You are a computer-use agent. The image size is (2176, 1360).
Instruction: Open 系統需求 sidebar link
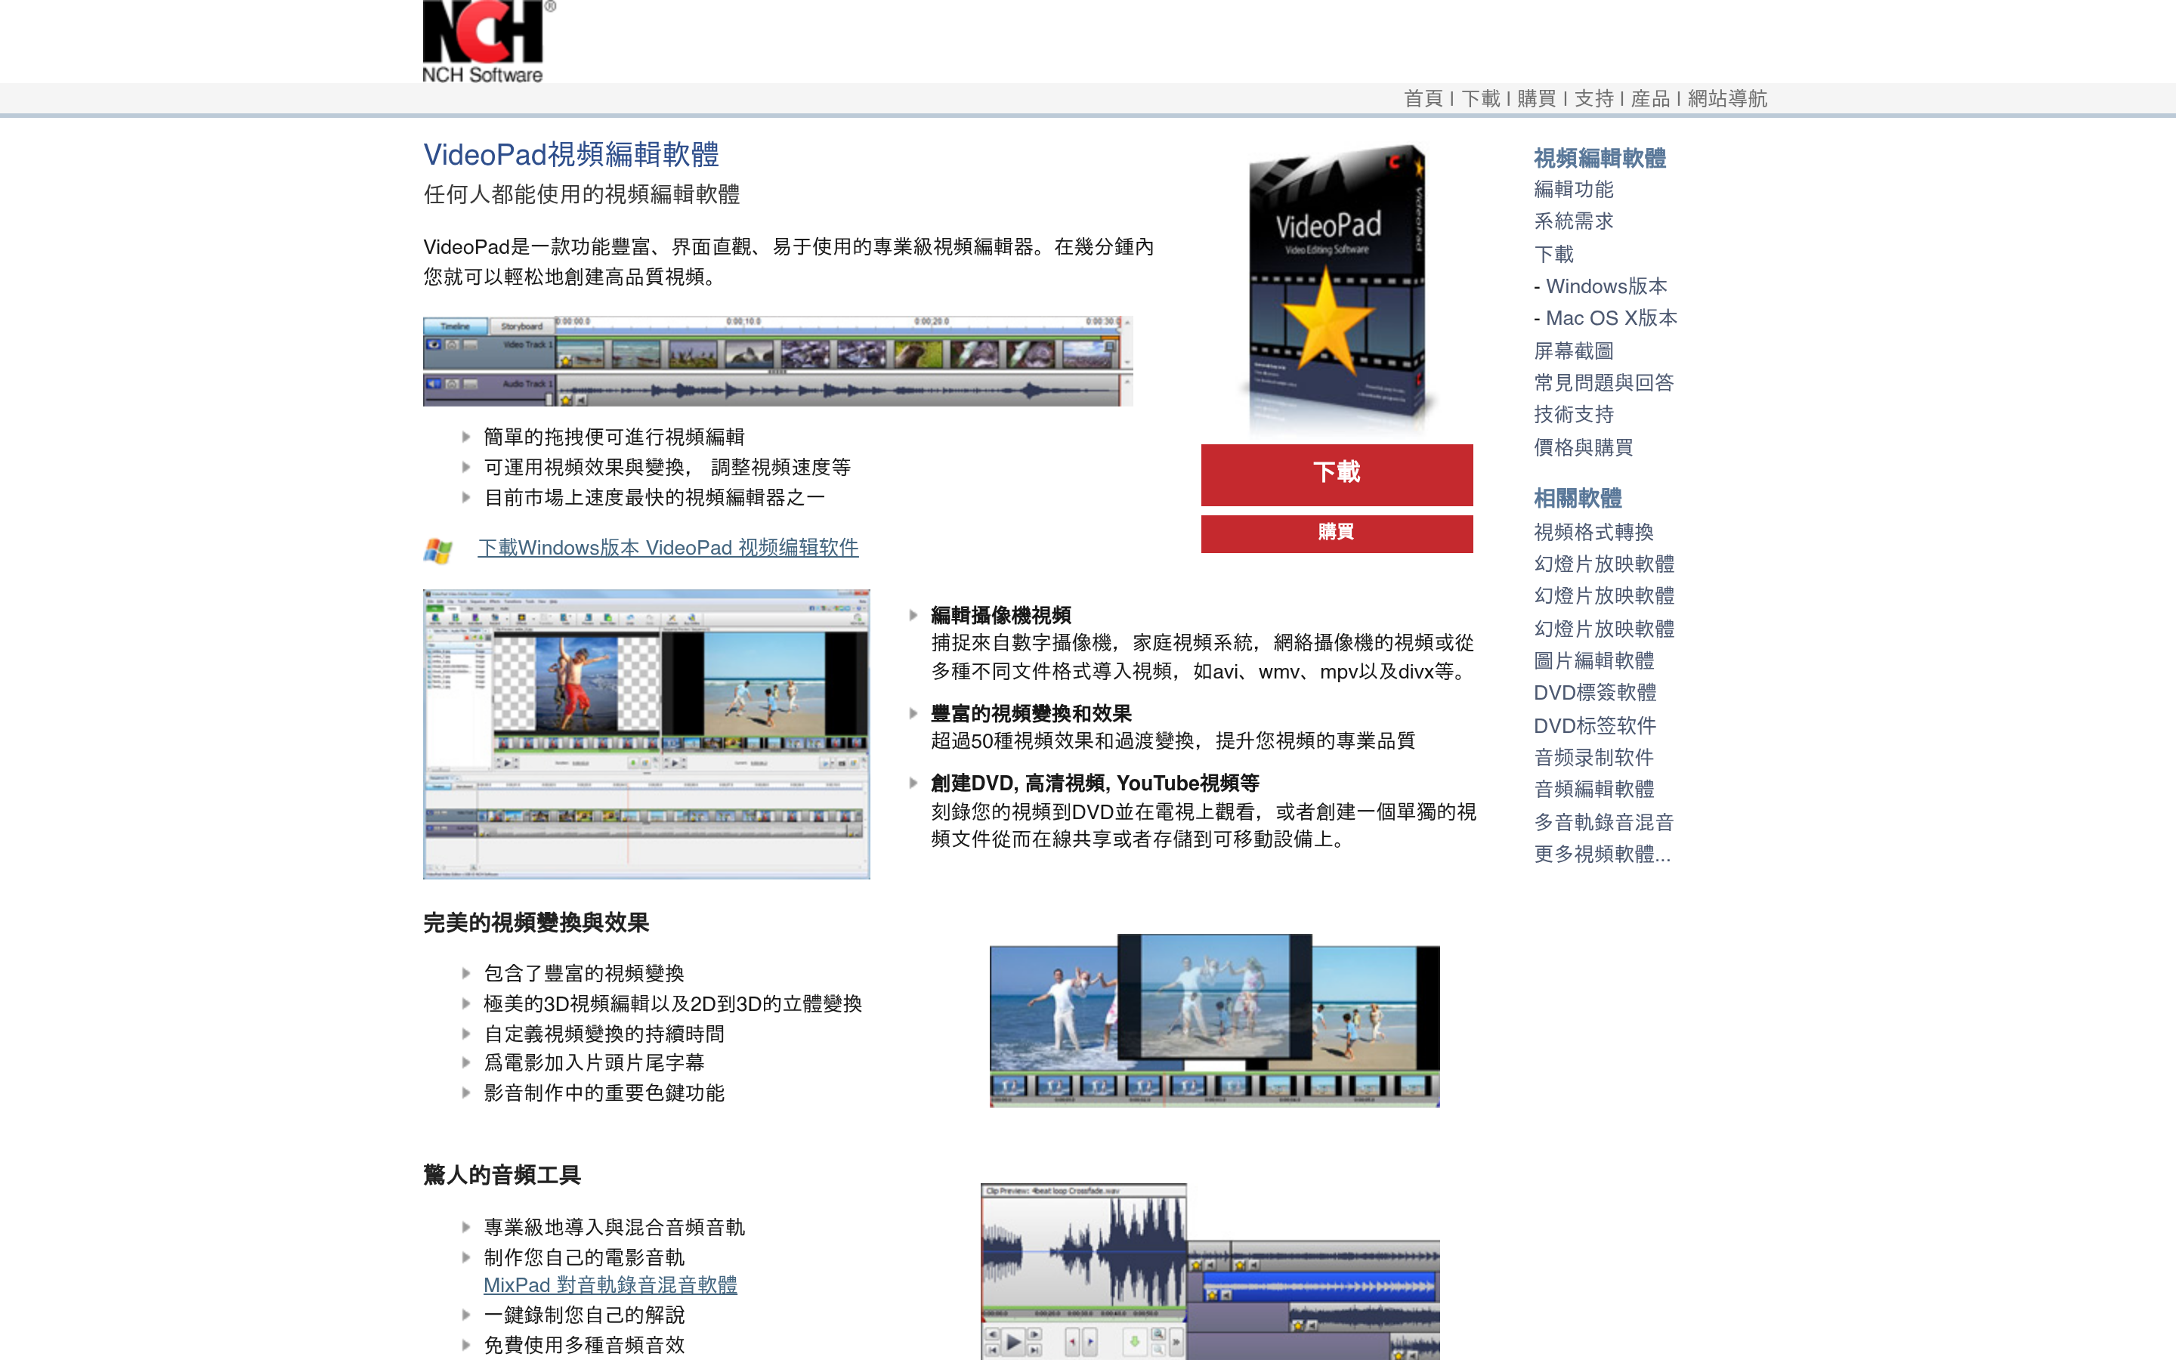click(x=1574, y=221)
